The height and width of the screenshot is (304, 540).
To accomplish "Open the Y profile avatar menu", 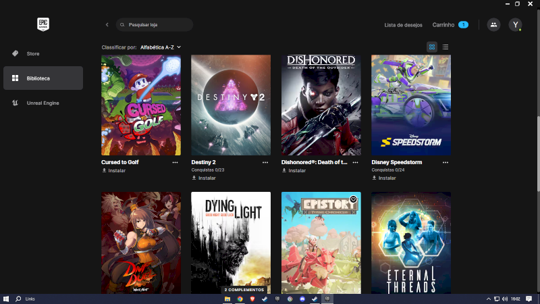I will pos(515,25).
